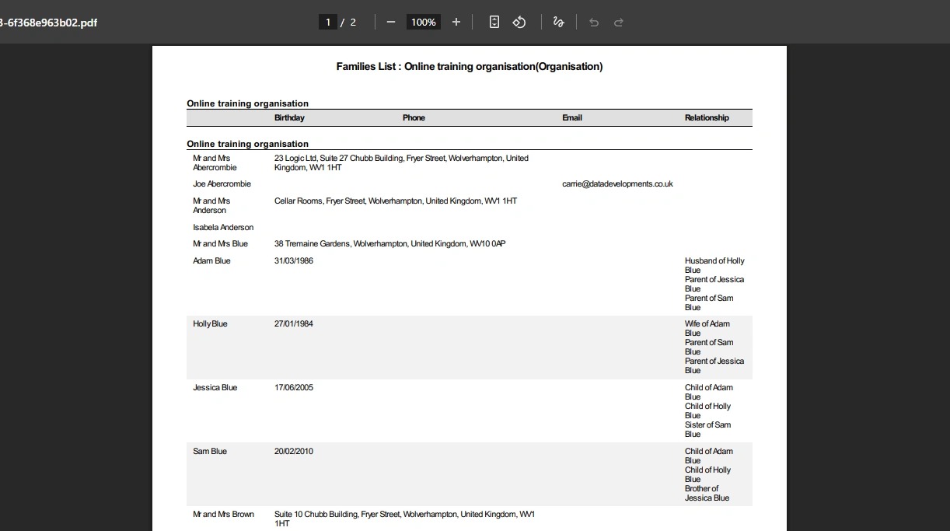The height and width of the screenshot is (531, 950).
Task: Click the Suite 10 Chubb Building address
Action: click(x=404, y=519)
